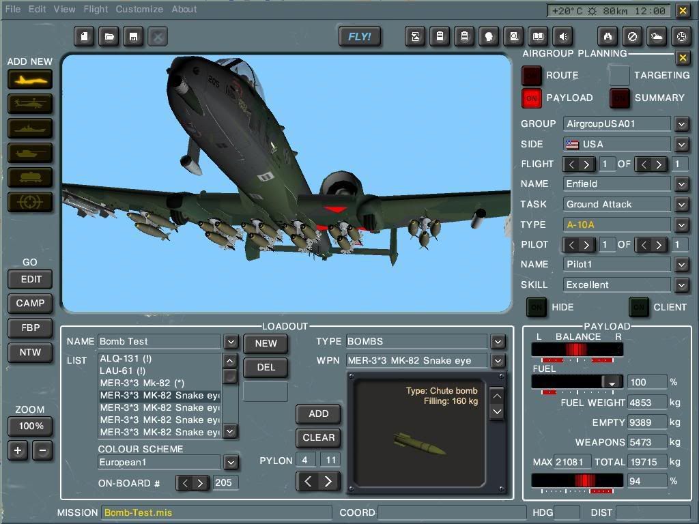Click the CLEAR loadout button
Image resolution: width=699 pixels, height=524 pixels.
(x=319, y=437)
